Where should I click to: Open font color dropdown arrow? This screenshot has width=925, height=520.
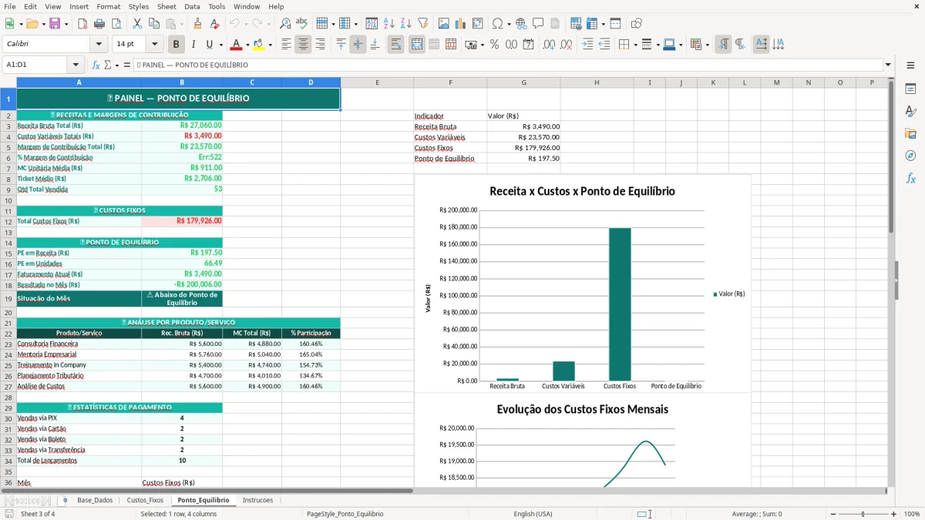click(x=247, y=45)
